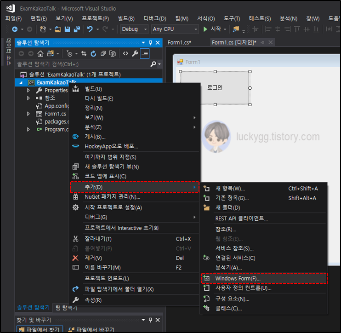Click the 시작 start button

tap(212, 29)
